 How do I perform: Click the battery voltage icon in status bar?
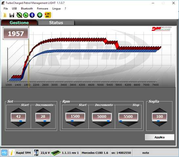36,153
